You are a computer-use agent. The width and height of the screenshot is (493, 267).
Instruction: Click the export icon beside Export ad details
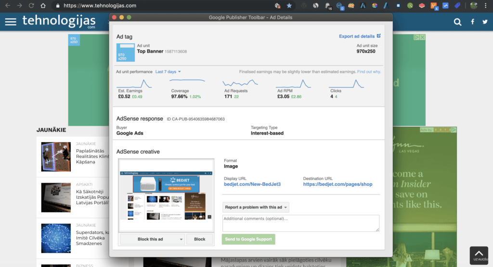point(379,36)
